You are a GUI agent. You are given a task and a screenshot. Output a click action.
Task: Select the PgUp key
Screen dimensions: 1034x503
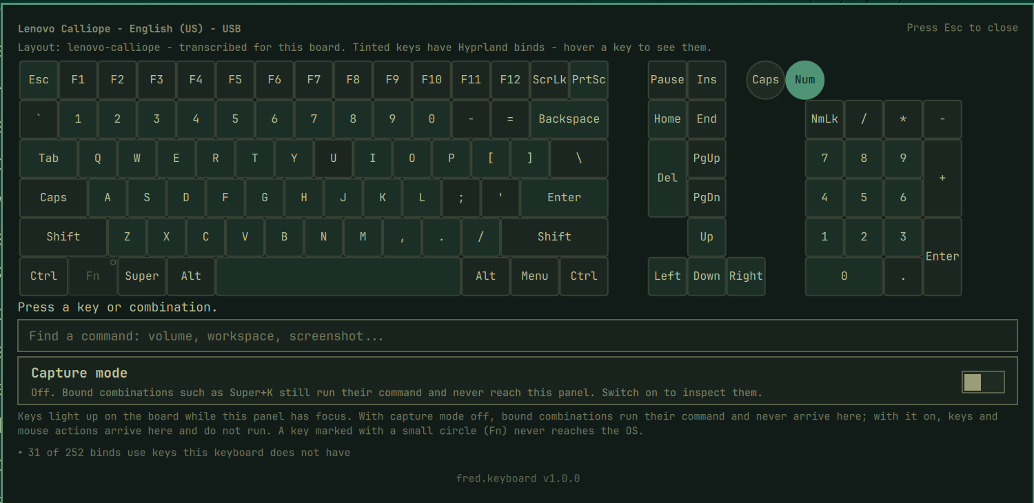tap(707, 158)
